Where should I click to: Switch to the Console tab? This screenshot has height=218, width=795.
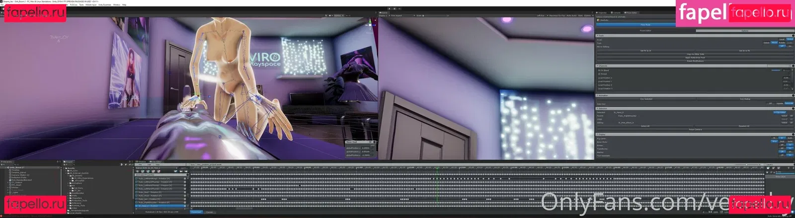point(617,13)
